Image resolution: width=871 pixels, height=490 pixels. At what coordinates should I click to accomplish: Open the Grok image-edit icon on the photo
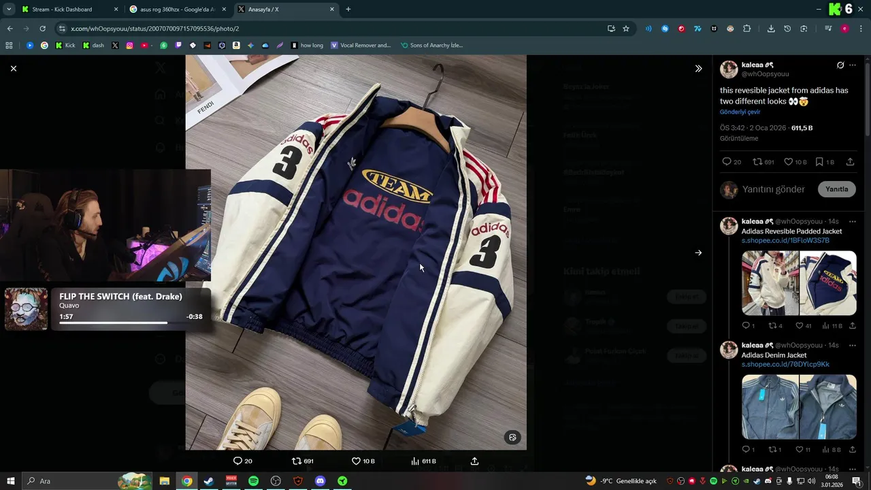512,437
